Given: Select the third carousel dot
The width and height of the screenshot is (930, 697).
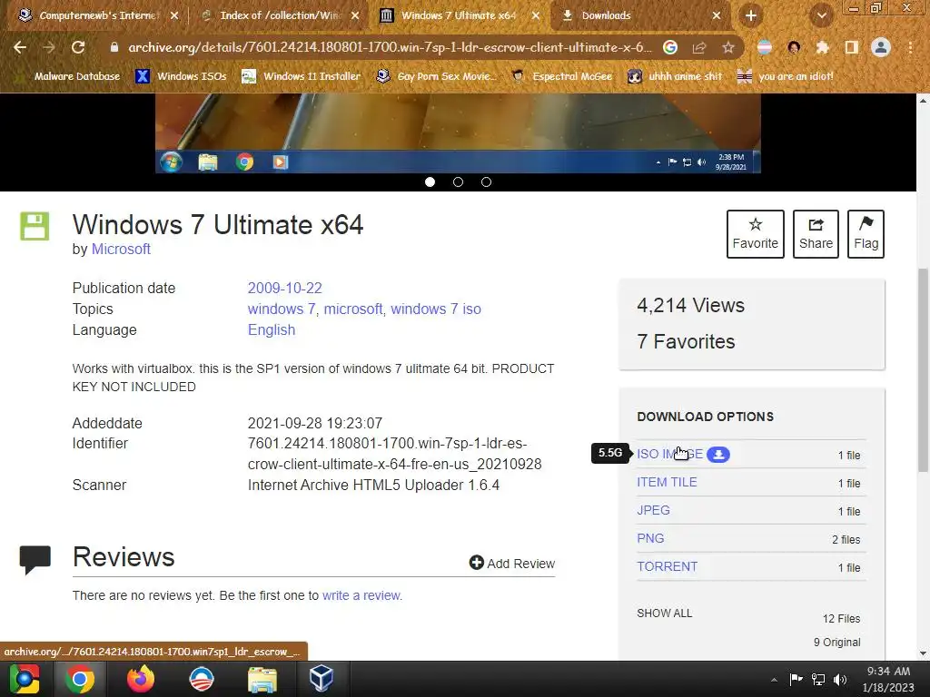Looking at the screenshot, I should coord(487,182).
